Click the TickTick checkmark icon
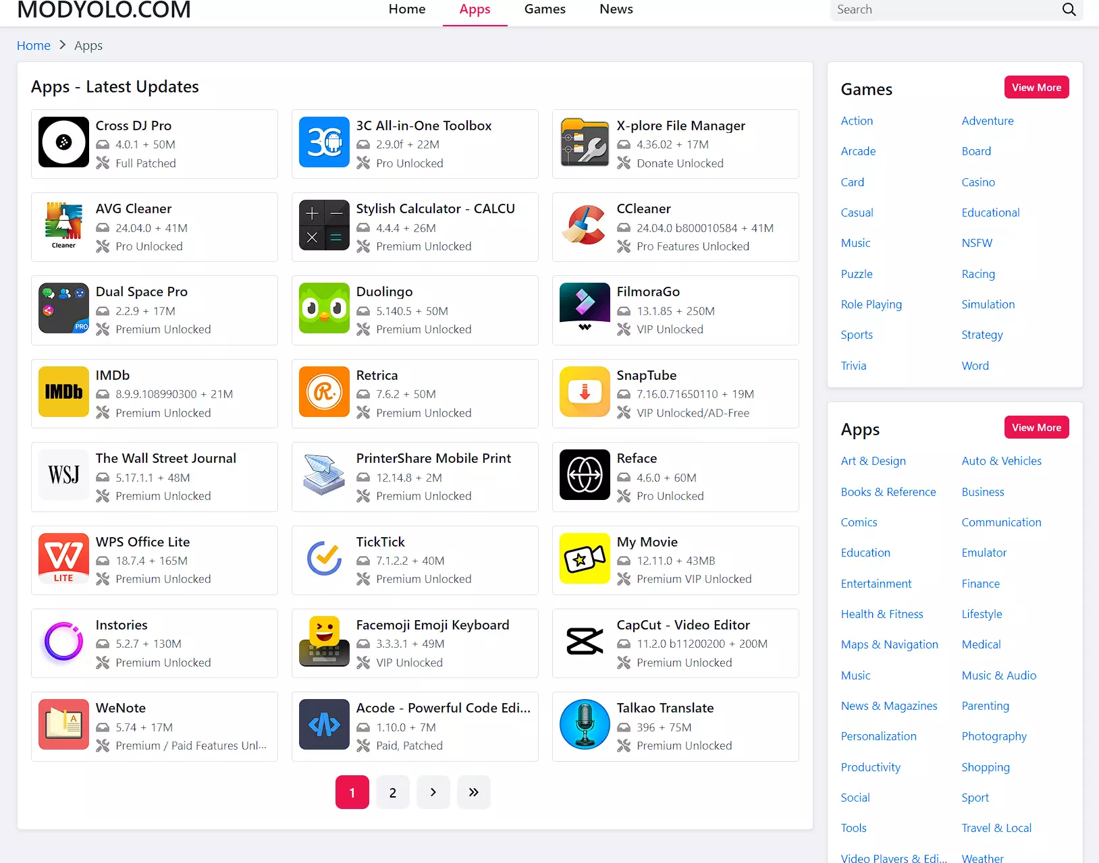The width and height of the screenshot is (1099, 863). [x=324, y=558]
